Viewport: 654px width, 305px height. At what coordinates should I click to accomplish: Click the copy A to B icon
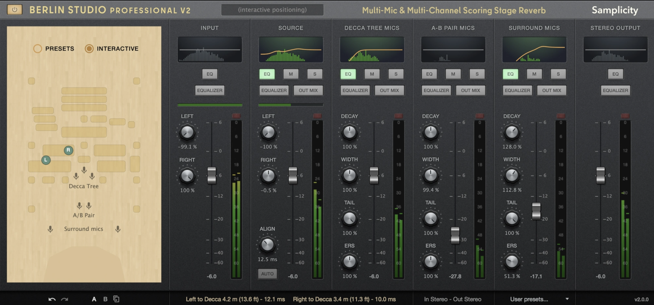click(117, 299)
